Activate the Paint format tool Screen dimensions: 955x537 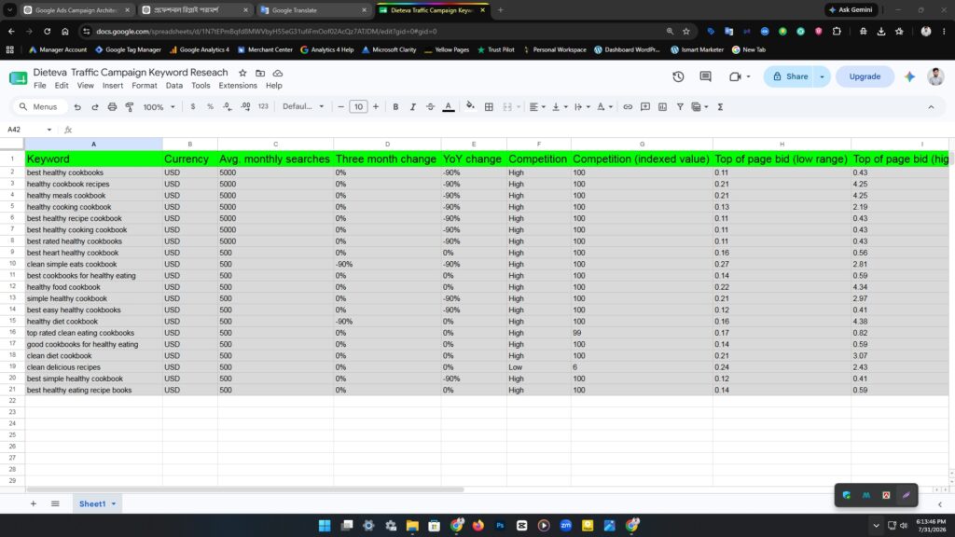click(130, 107)
